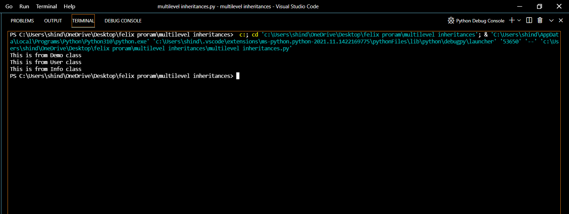
Task: Click the yellow 'cd' command text
Action: [x=255, y=34]
